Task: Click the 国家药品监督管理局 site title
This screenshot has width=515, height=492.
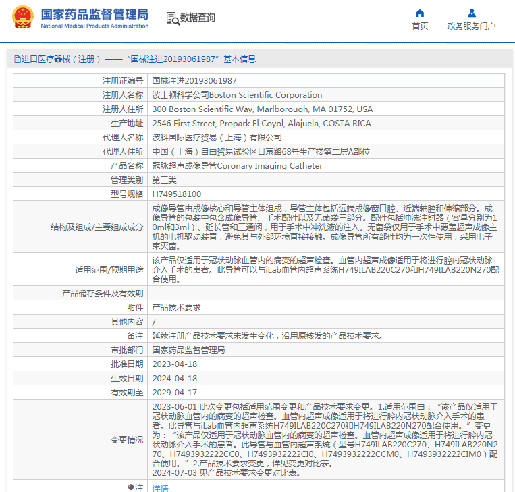Action: point(94,14)
